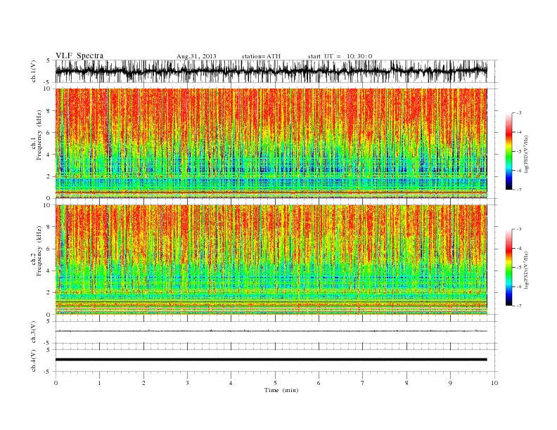Click the "6" kHz tick on ch.1 spectrogram
This screenshot has height=430, width=557.
pyautogui.click(x=49, y=133)
